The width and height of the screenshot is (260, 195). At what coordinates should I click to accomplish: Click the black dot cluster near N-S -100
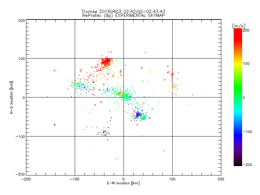click(103, 133)
